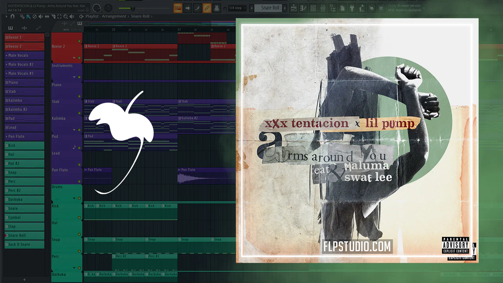Open the Piano roll view icon
Viewport: 503px width, 283px height.
point(303,8)
